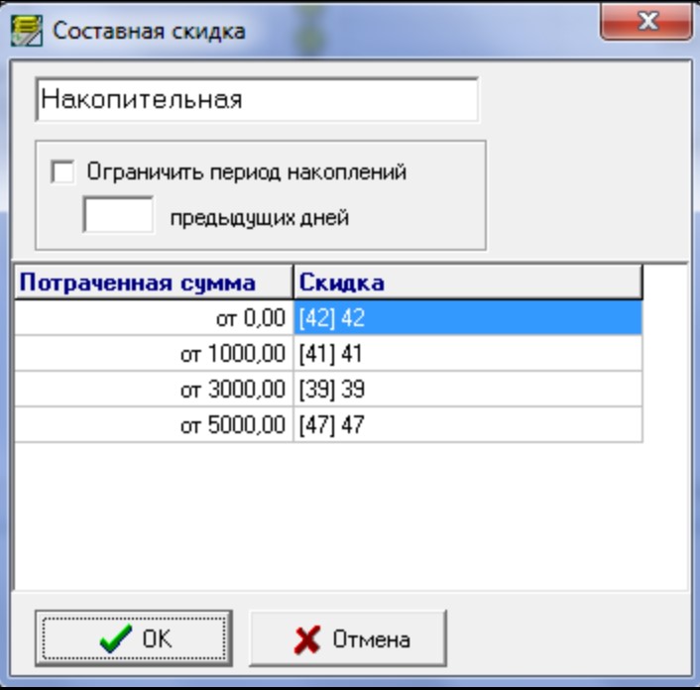Click the предыдущих дней label
Image resolution: width=700 pixels, height=690 pixels.
click(259, 218)
